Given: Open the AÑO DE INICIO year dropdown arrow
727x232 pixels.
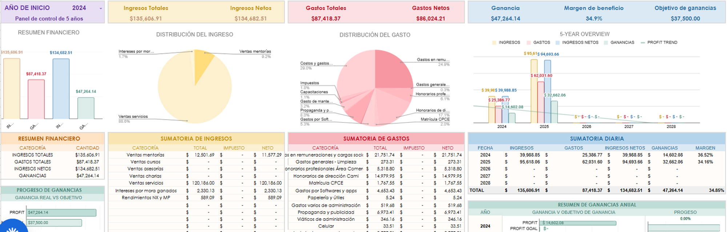Looking at the screenshot, I should [x=101, y=8].
